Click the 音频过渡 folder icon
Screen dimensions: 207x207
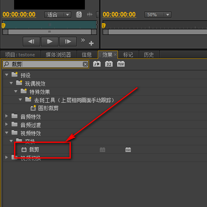pos(14,124)
